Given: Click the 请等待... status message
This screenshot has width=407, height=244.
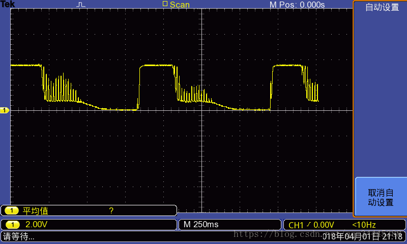Looking at the screenshot, I should 18,236.
